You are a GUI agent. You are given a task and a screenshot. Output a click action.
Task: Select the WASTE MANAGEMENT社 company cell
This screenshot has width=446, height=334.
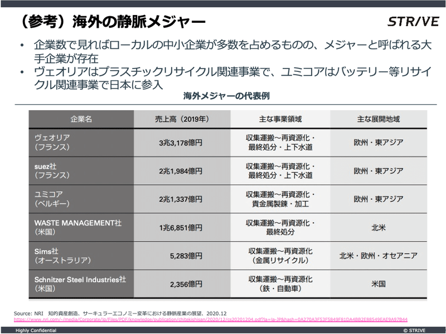click(81, 228)
